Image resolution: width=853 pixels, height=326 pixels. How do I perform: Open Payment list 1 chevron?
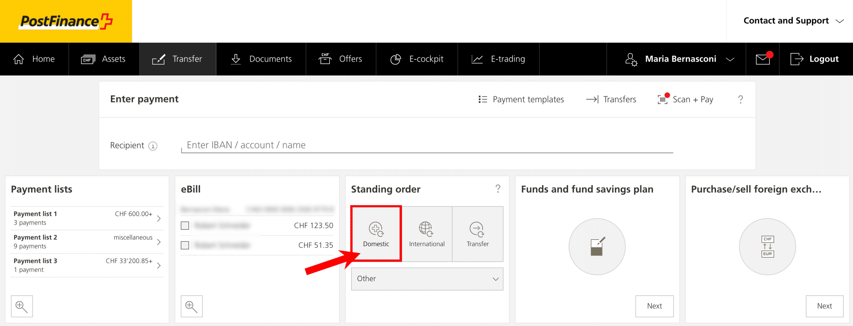click(159, 218)
